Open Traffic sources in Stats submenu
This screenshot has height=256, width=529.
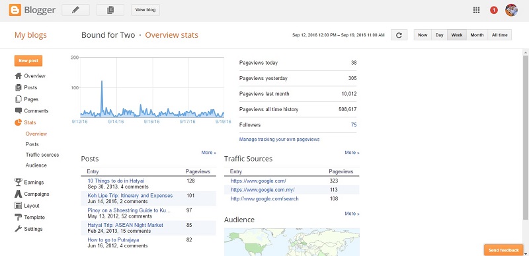[x=42, y=155]
